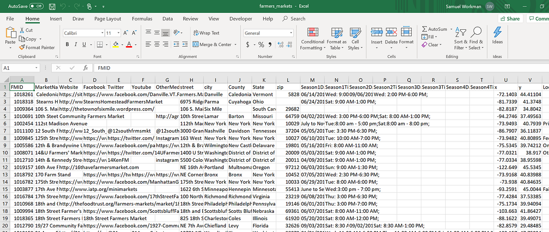Click the Percent Style icon
This screenshot has width=549, height=232.
(261, 44)
